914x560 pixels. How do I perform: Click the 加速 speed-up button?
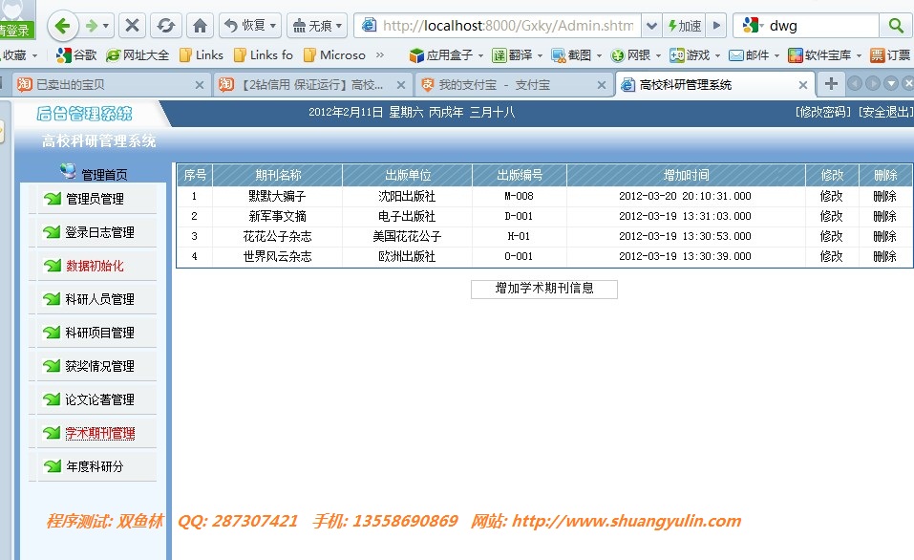coord(685,26)
